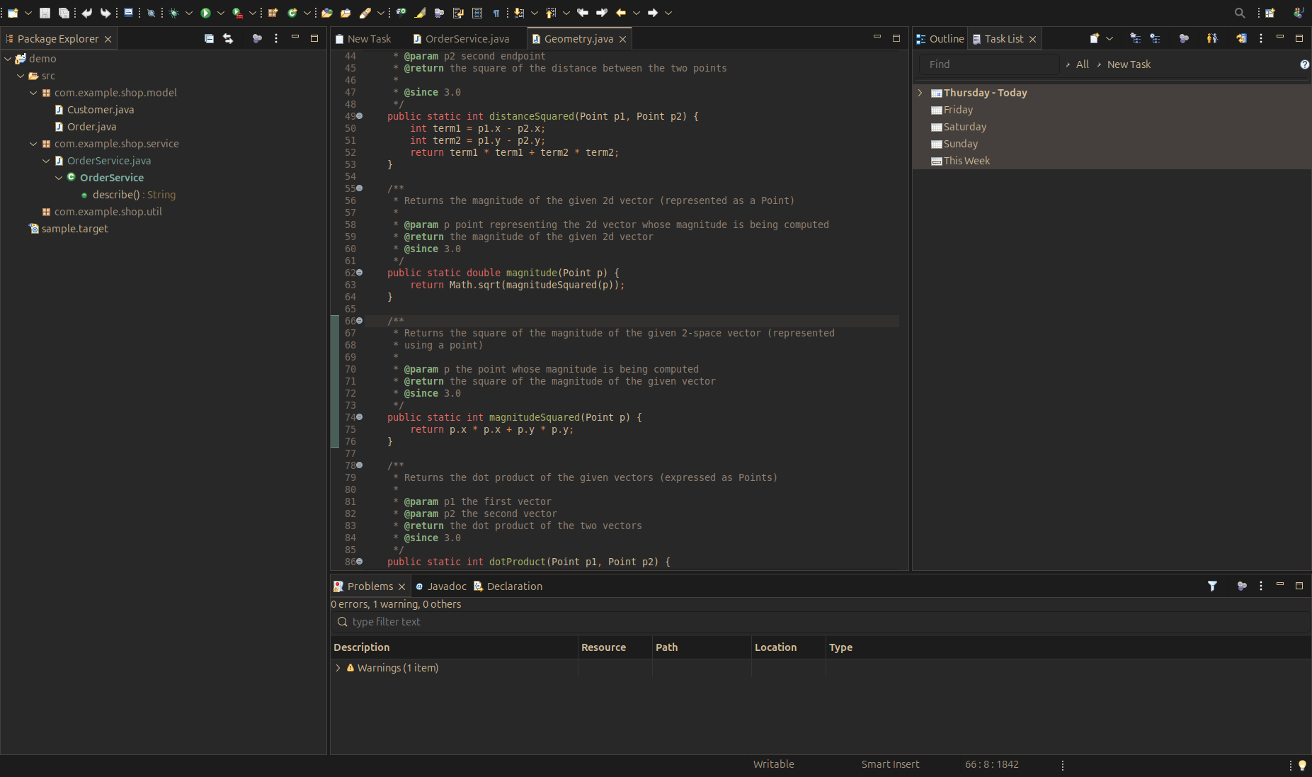Click the Undo arrow in the toolbar

(87, 13)
